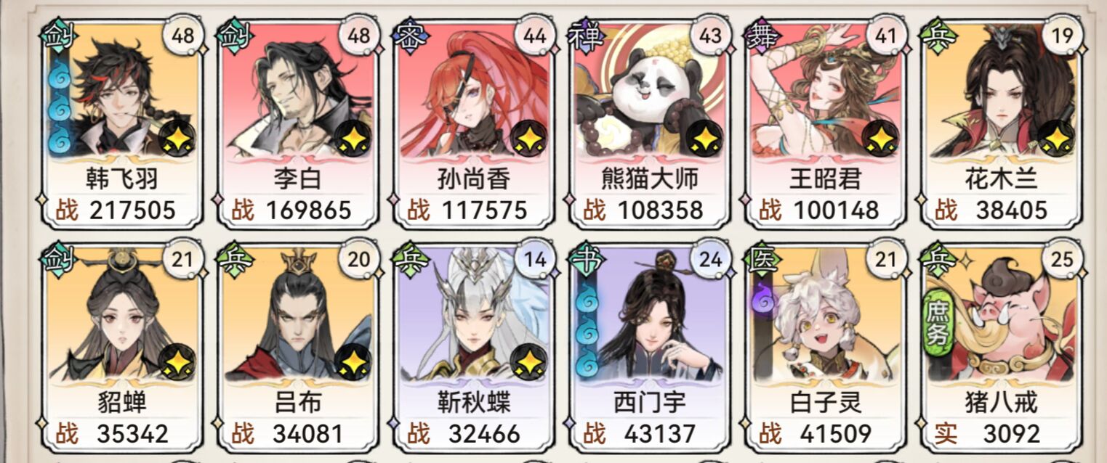Click the gold star badge on 孙尚香
Viewport: 1107px width, 463px height.
(x=530, y=138)
